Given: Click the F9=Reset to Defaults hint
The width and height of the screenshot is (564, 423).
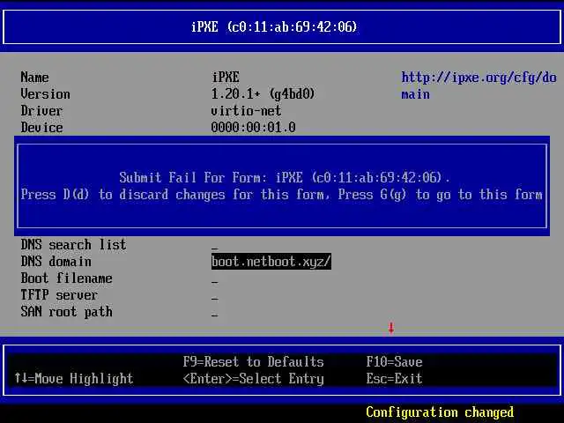Looking at the screenshot, I should [x=253, y=361].
